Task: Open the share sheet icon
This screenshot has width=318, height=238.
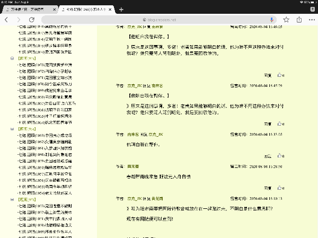Action: tap(299, 20)
